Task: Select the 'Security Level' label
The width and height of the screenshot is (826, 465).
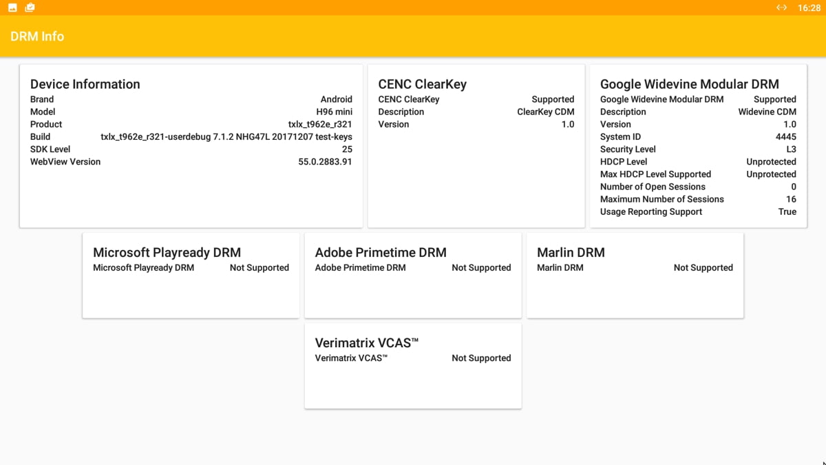Action: pyautogui.click(x=628, y=149)
